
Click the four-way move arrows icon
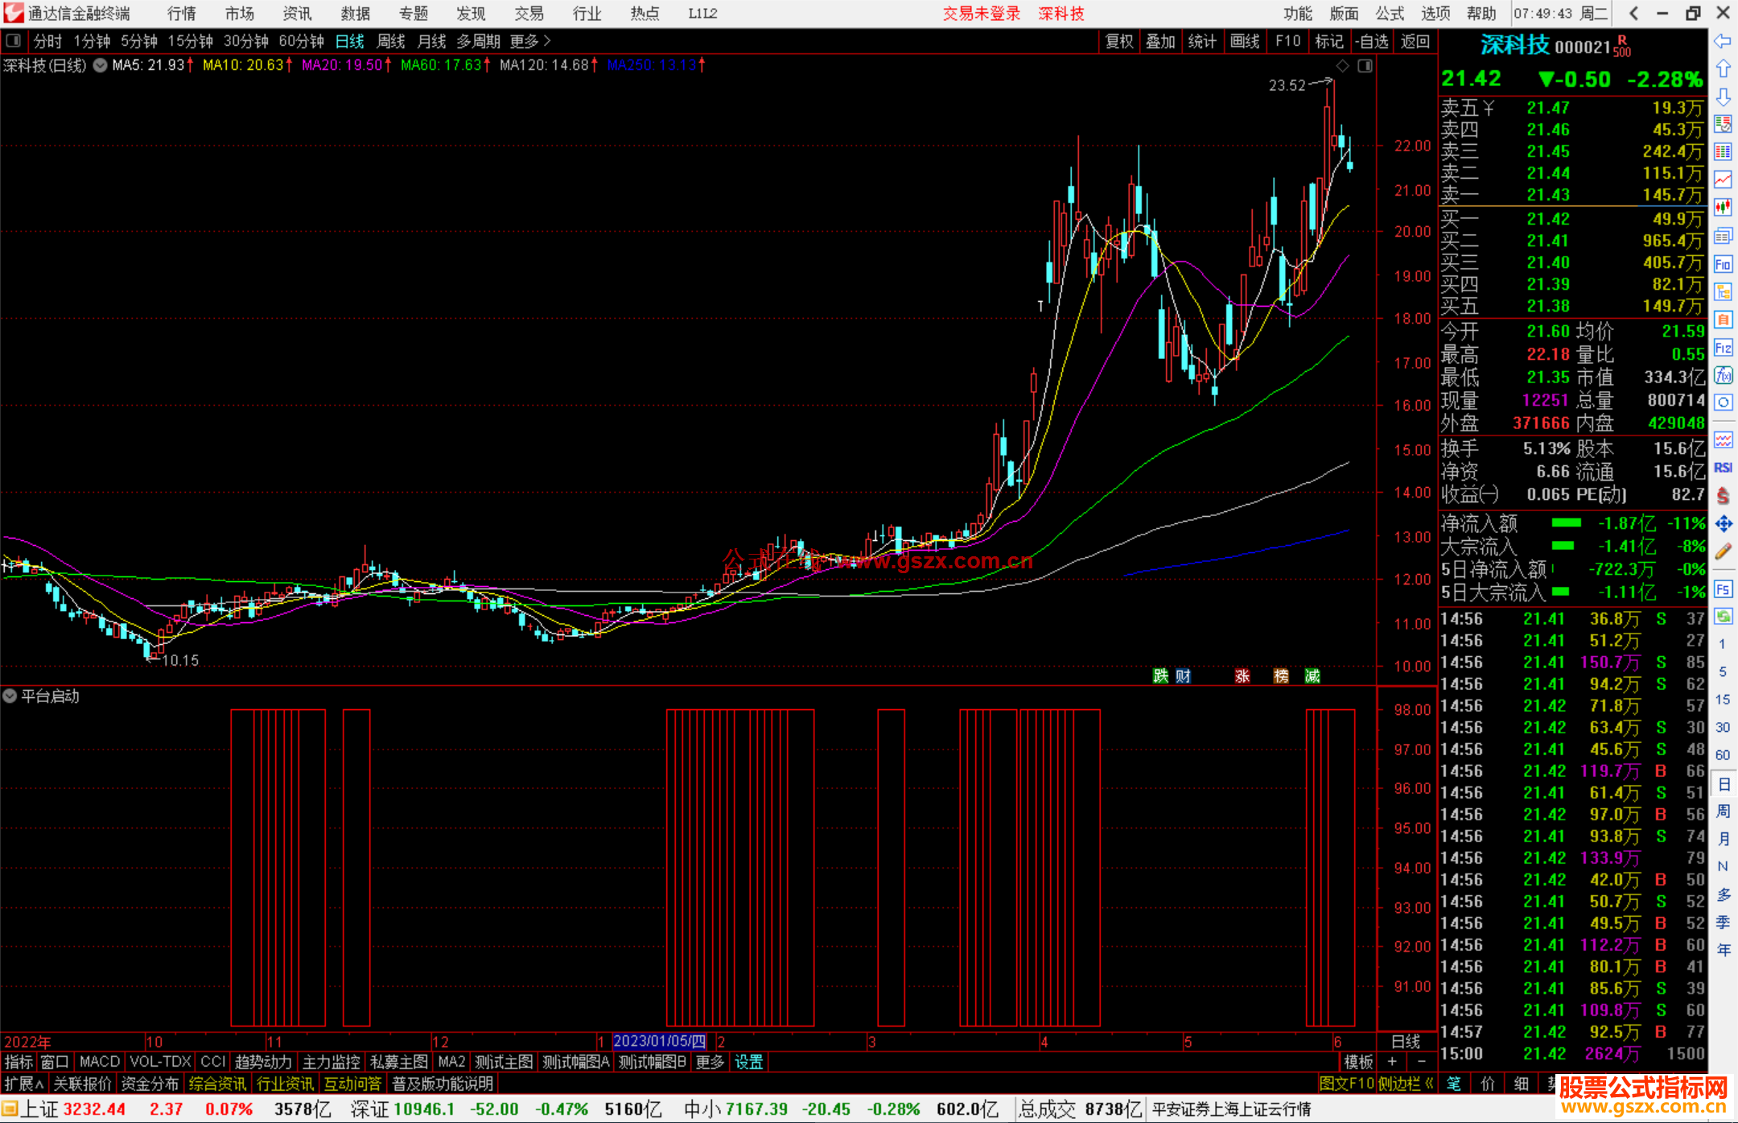click(x=1723, y=524)
